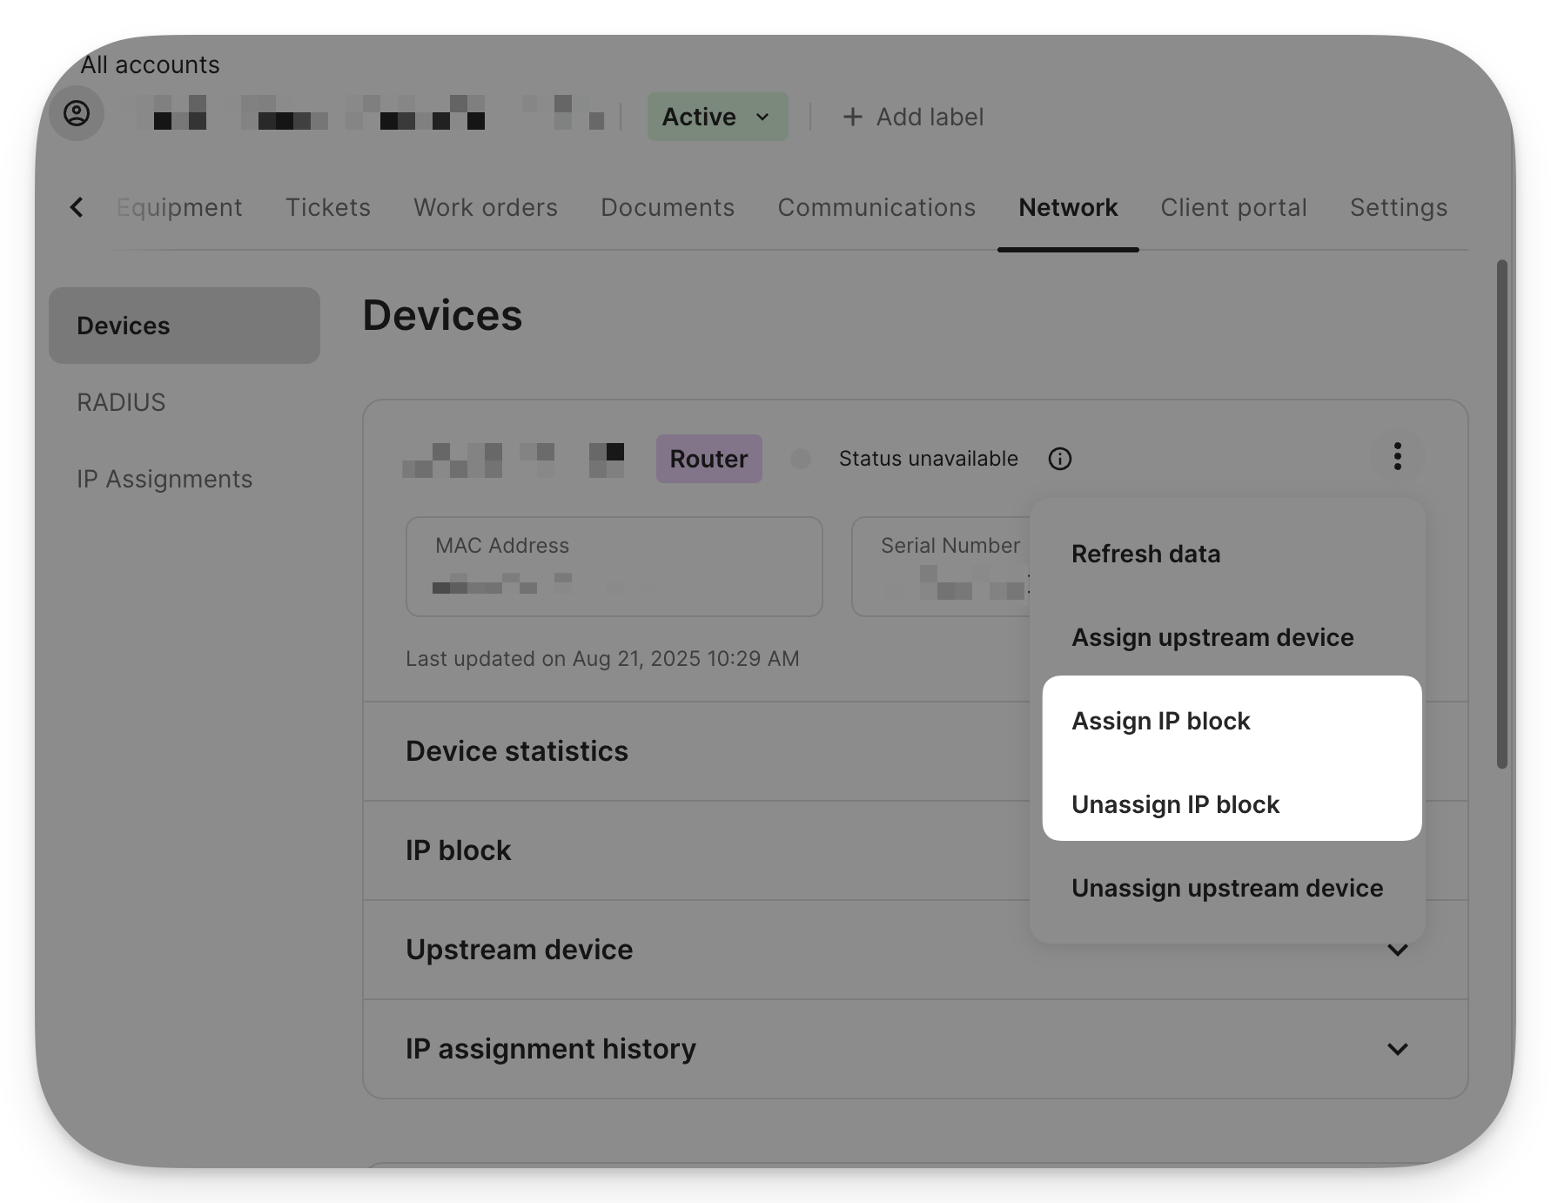The image size is (1551, 1203).
Task: Expand the Upstream device section chevron
Action: [x=1397, y=950]
